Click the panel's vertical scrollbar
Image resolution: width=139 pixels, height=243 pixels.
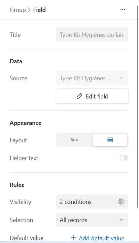coord(137,107)
